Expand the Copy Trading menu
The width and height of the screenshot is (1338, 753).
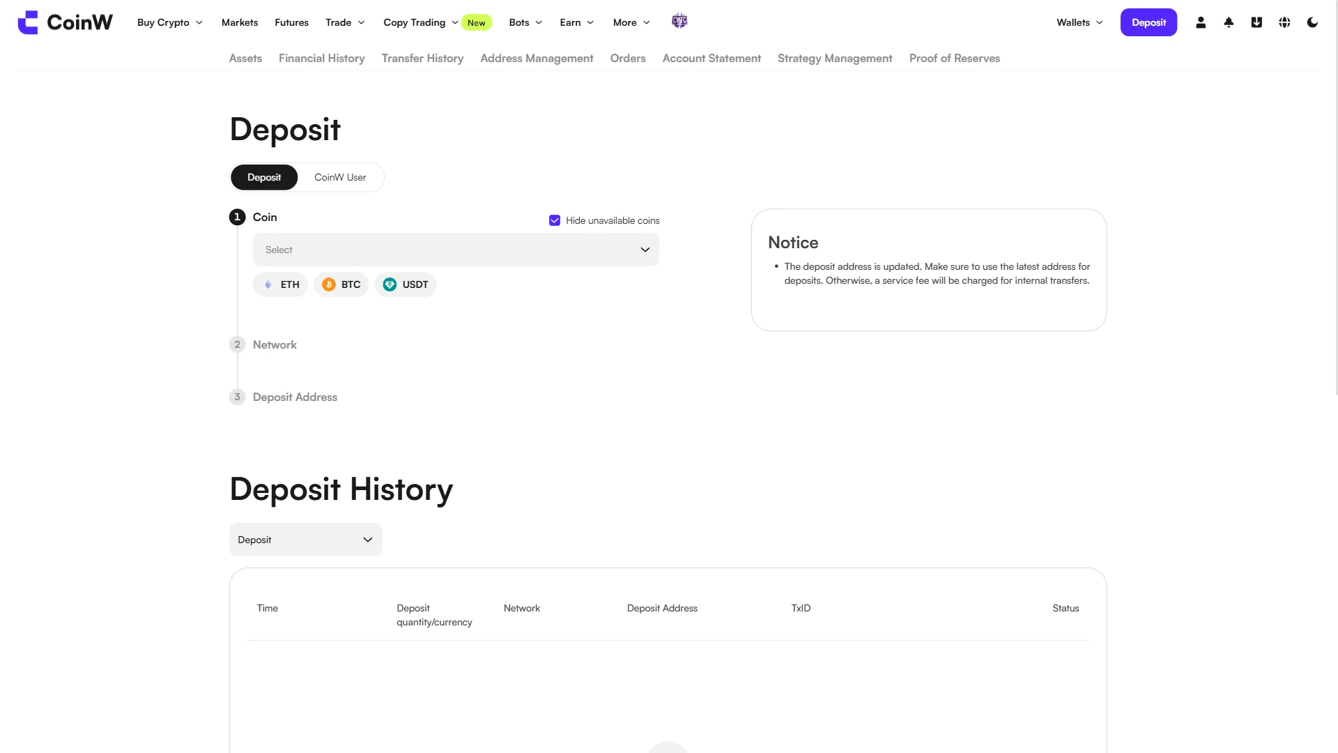click(x=421, y=22)
